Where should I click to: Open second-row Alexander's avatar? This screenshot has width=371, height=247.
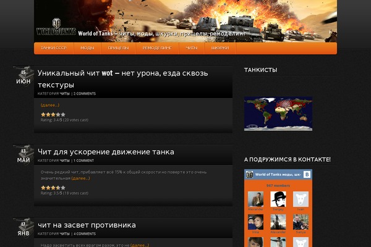coord(278,222)
